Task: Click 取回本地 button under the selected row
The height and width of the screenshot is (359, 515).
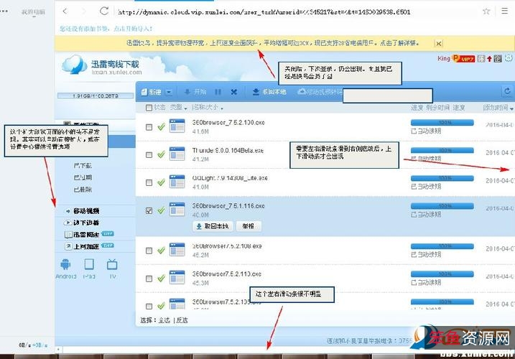Action: pyautogui.click(x=213, y=226)
